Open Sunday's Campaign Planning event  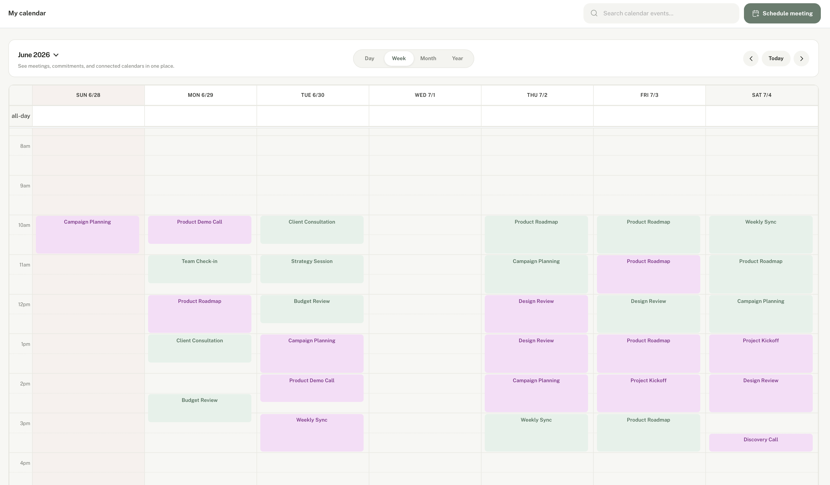(x=87, y=234)
